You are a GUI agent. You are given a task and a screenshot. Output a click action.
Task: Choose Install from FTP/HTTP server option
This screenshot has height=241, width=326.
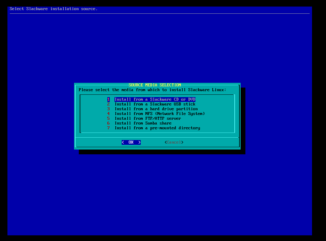click(x=148, y=119)
